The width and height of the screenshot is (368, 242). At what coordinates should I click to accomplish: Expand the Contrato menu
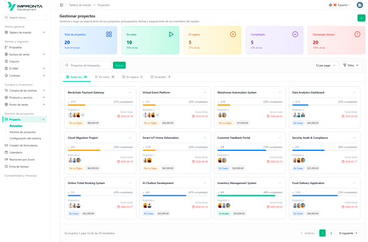[25, 75]
